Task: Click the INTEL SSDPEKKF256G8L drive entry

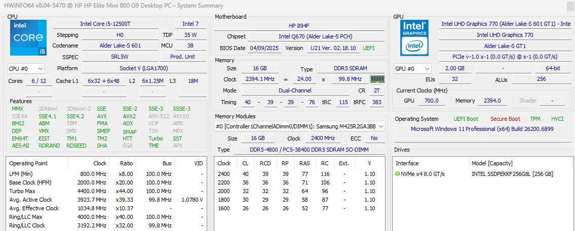Action: point(512,174)
